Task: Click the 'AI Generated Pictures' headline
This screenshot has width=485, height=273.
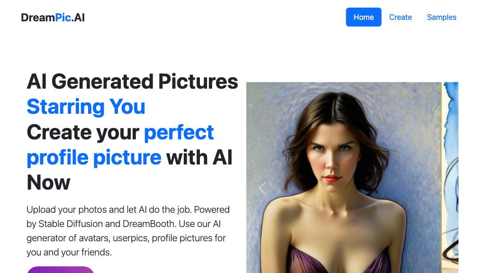Action: coord(133,82)
